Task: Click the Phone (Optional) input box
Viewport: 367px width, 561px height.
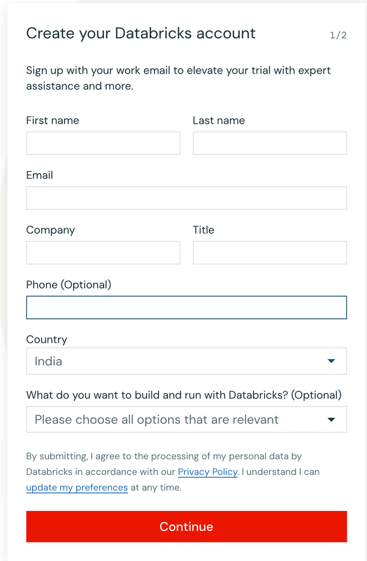Action: [187, 307]
